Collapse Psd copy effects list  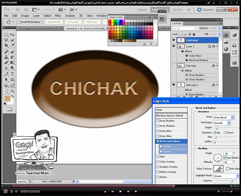(x=218, y=66)
